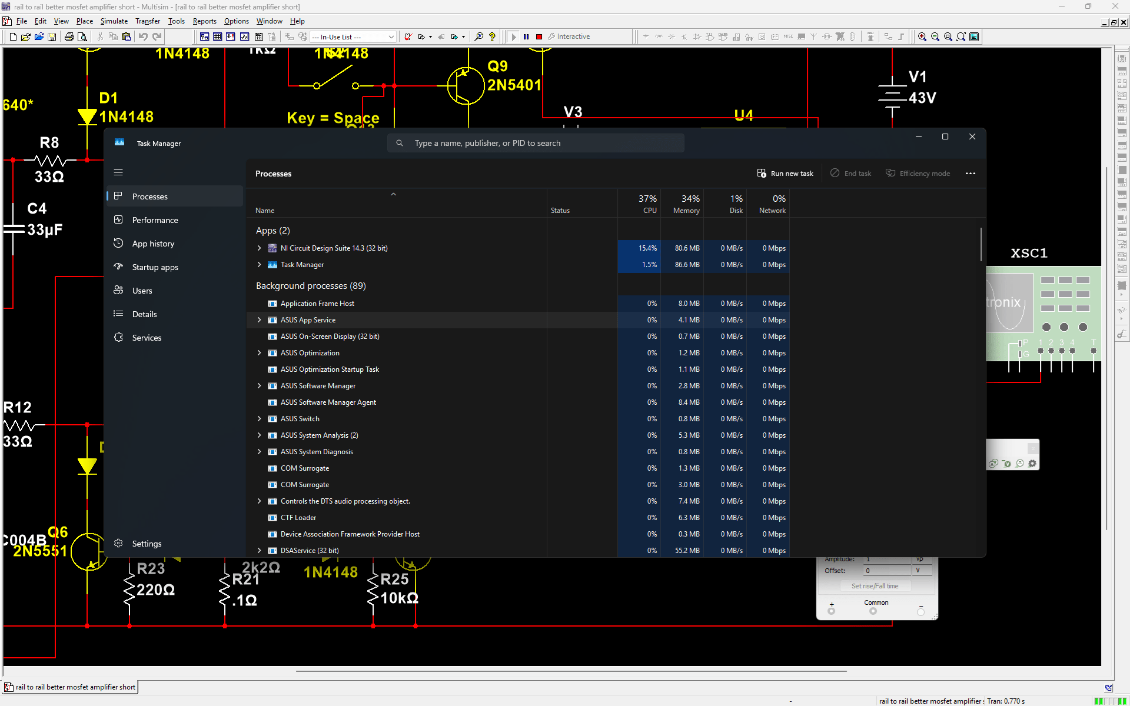Run the simulation with the play button

coord(514,36)
